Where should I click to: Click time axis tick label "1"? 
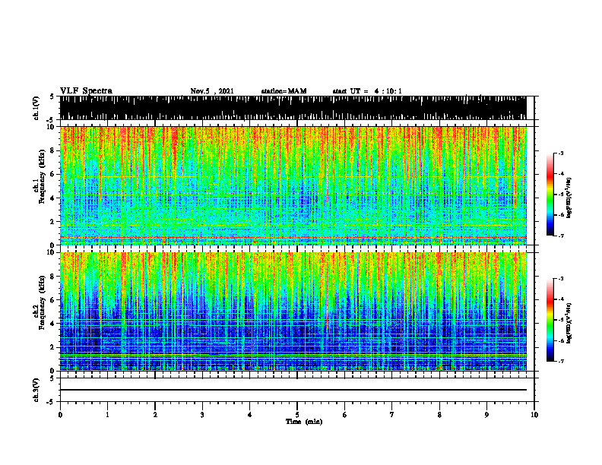pyautogui.click(x=107, y=415)
